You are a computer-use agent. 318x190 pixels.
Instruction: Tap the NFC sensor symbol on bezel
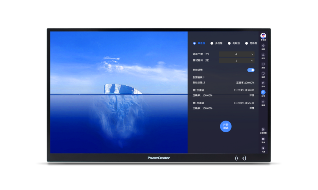tap(240, 158)
